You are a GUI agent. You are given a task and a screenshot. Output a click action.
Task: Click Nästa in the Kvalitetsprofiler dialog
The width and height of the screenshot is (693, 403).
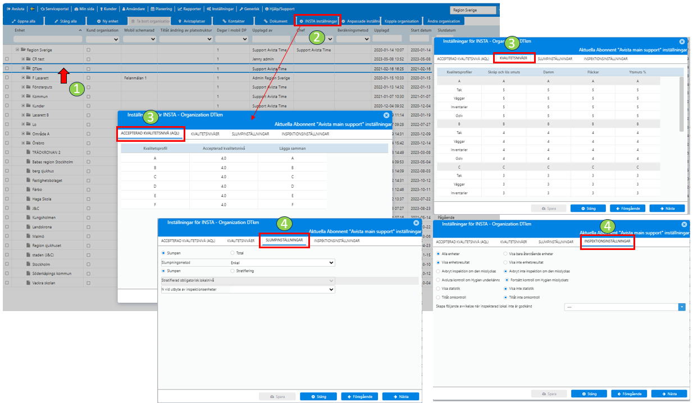[x=667, y=208]
